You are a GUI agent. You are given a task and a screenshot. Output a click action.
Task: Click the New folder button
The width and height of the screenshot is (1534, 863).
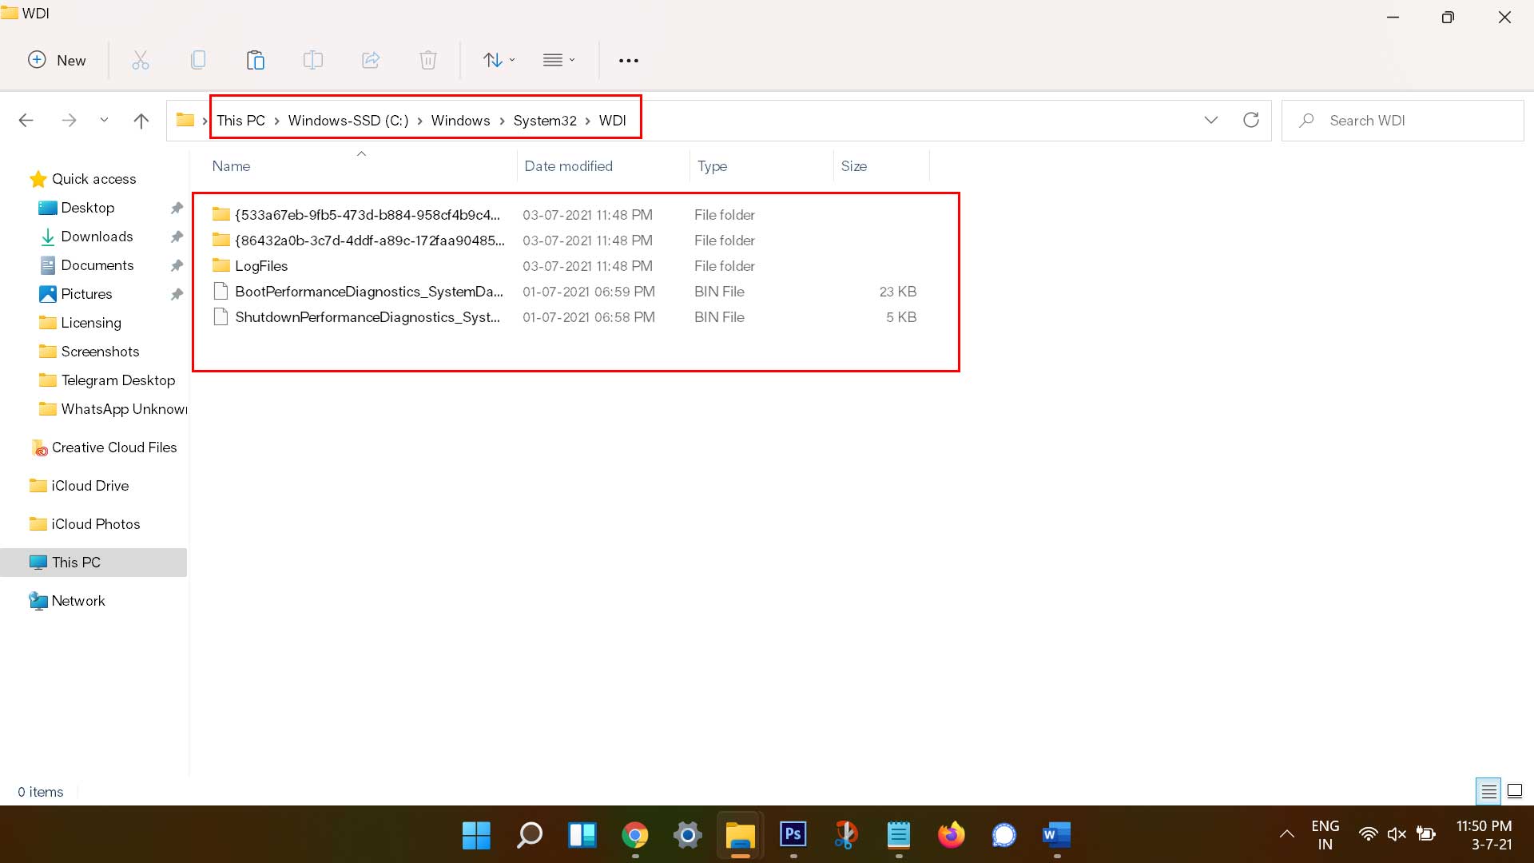click(58, 60)
